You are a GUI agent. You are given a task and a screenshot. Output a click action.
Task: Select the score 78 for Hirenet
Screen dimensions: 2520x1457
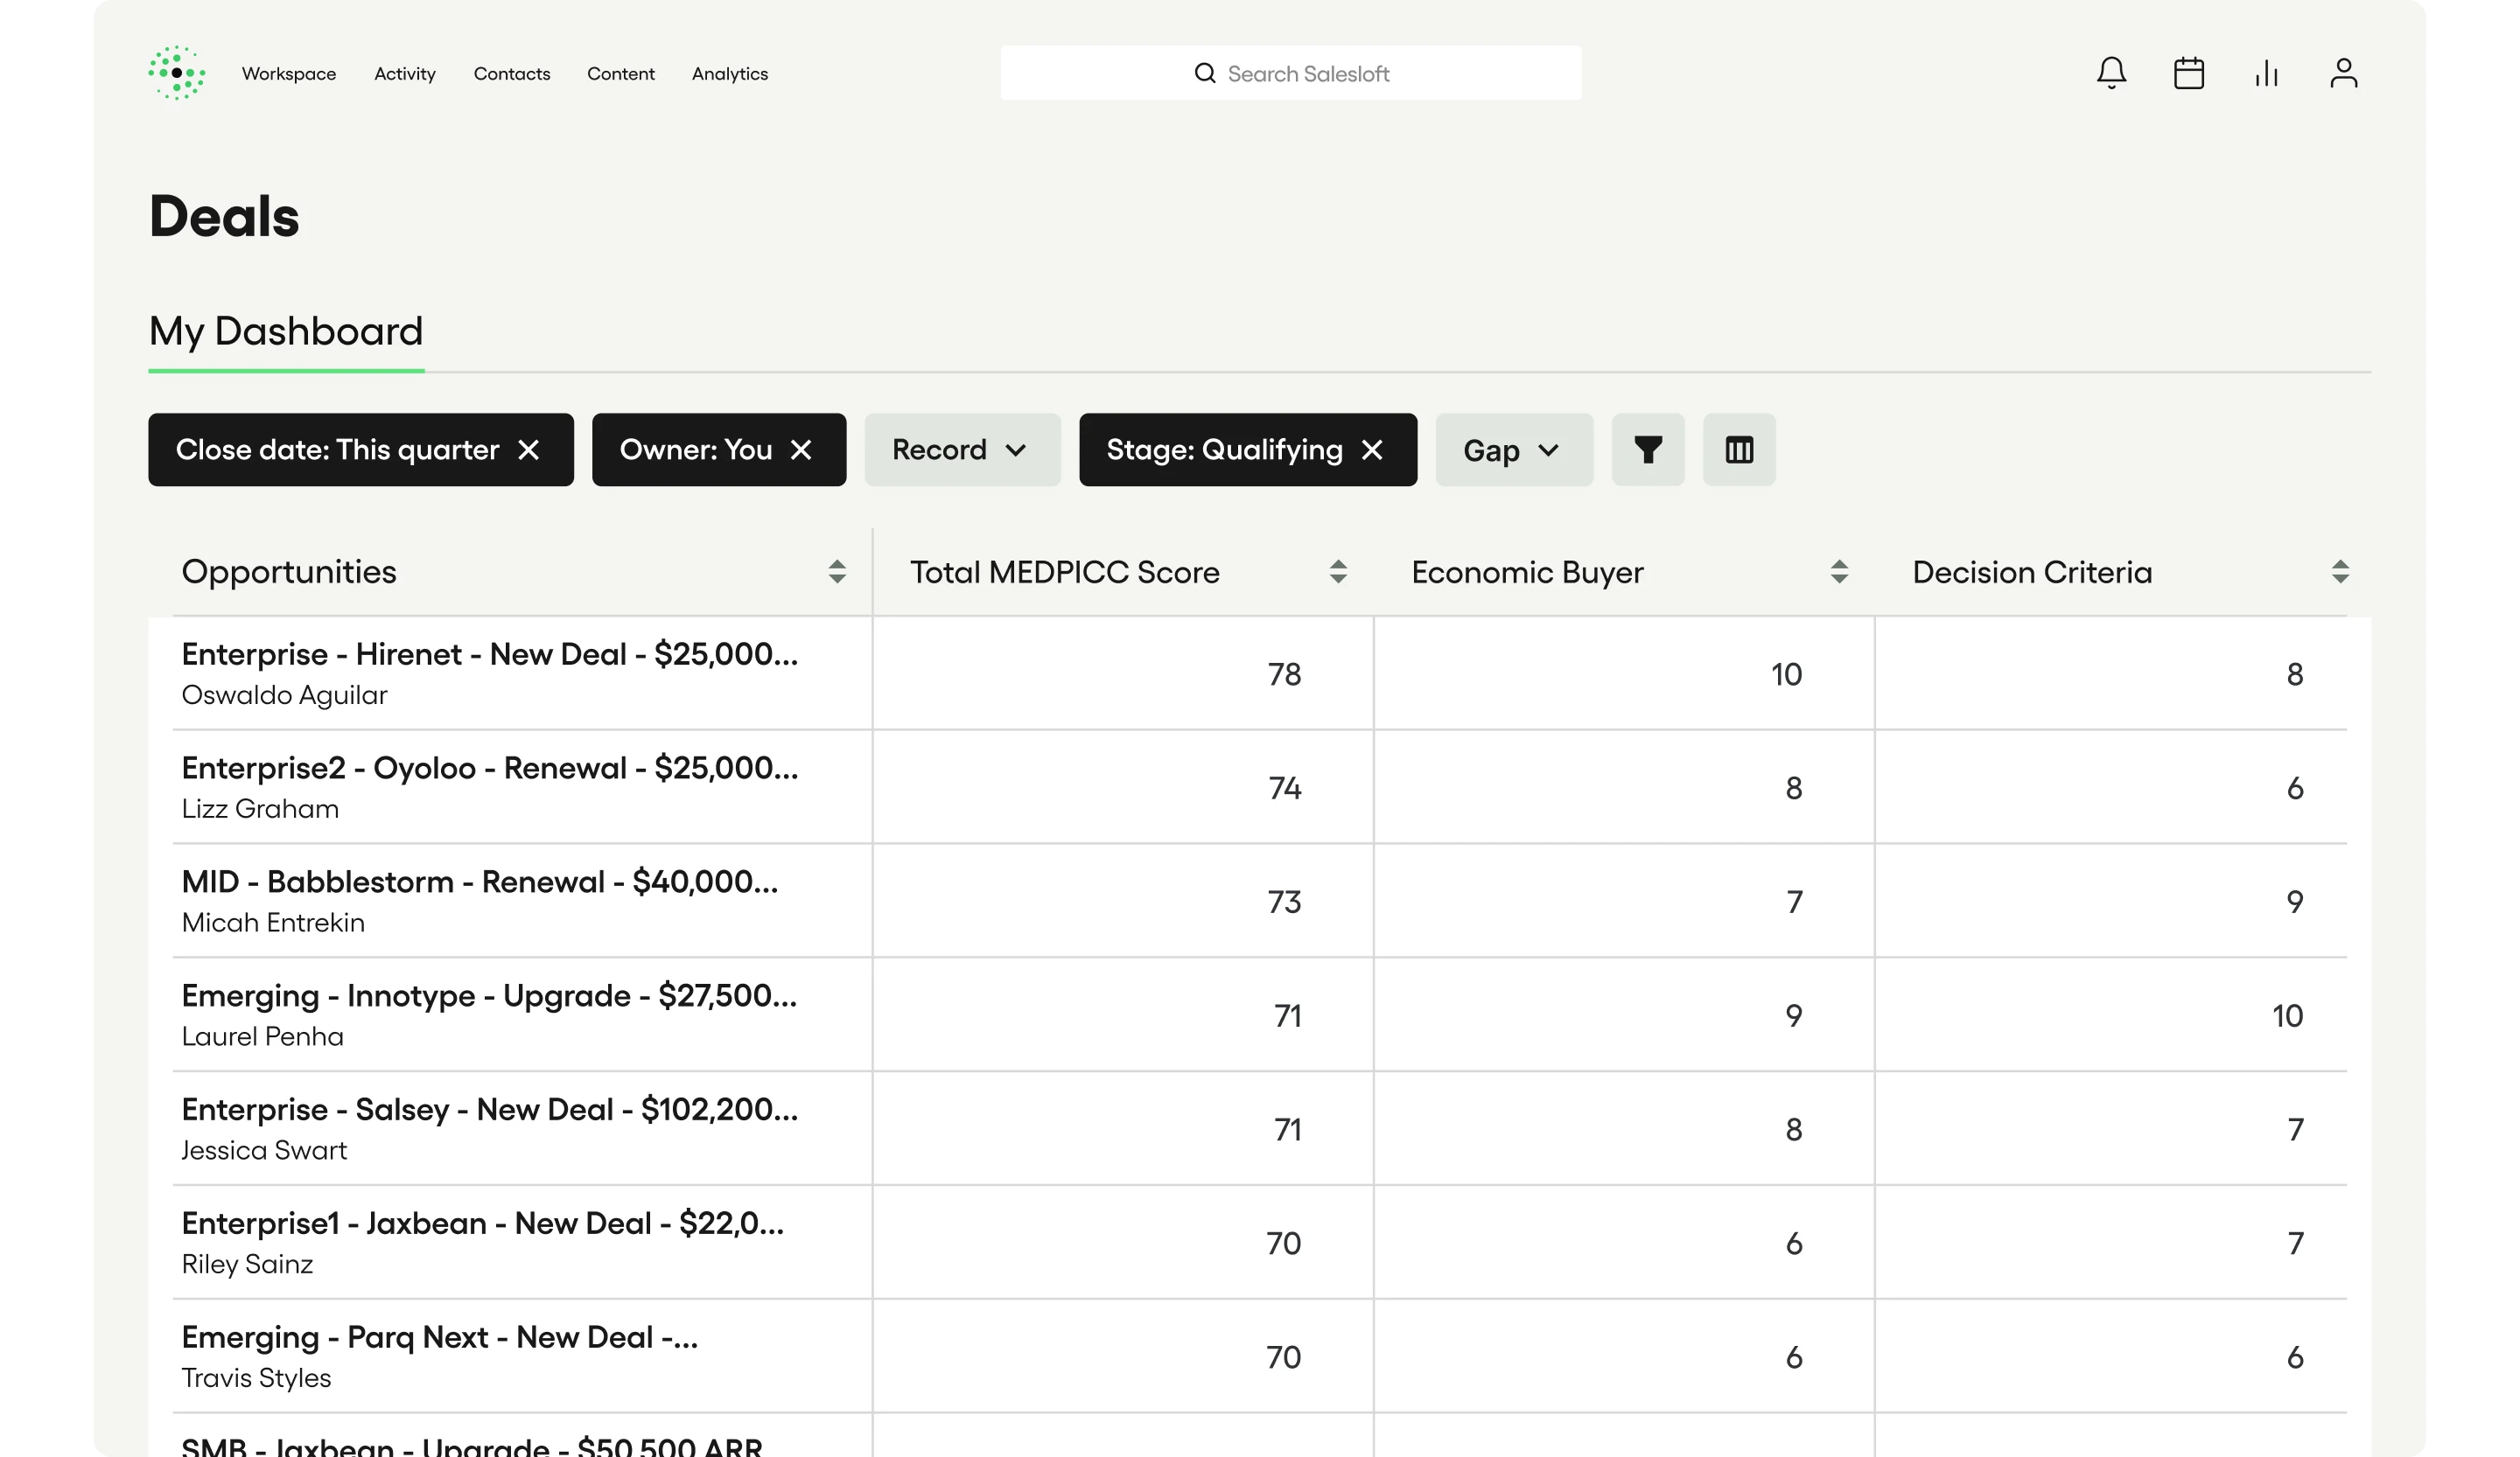tap(1284, 674)
